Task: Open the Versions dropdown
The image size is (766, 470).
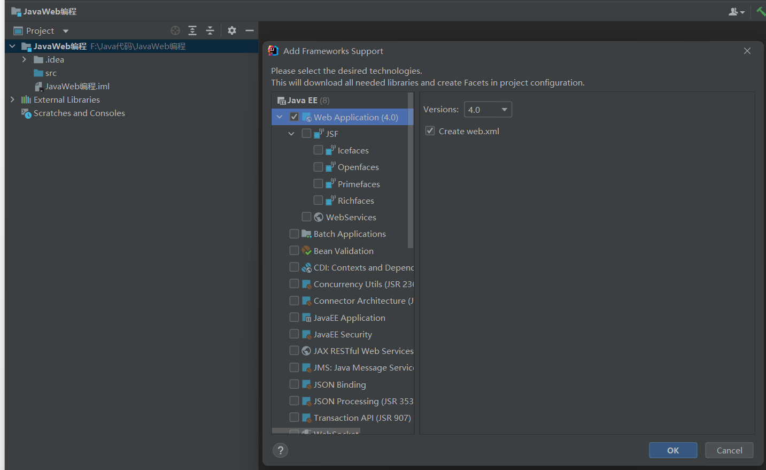Action: 488,110
